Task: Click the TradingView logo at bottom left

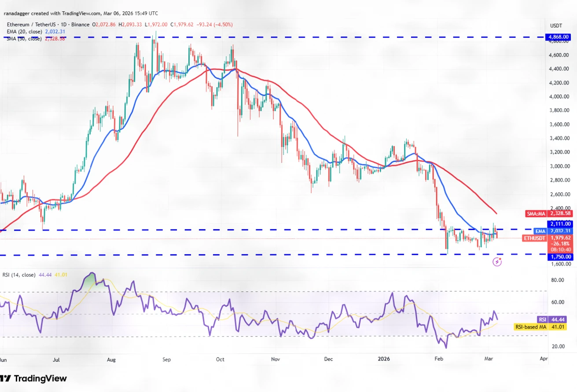Action: [x=34, y=378]
